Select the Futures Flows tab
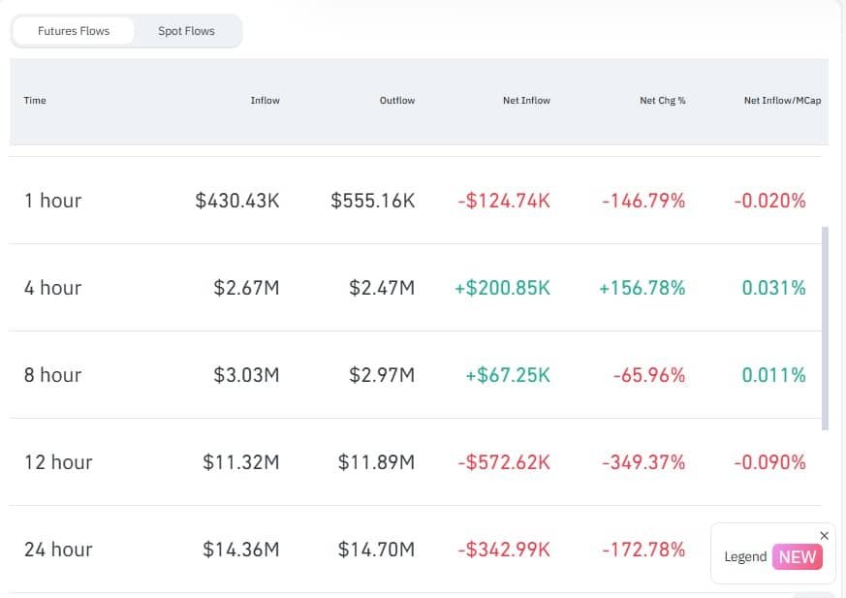 [x=74, y=31]
